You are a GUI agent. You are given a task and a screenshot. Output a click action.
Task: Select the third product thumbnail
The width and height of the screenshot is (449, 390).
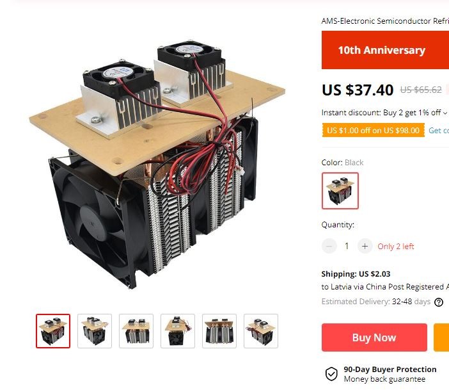(136, 331)
